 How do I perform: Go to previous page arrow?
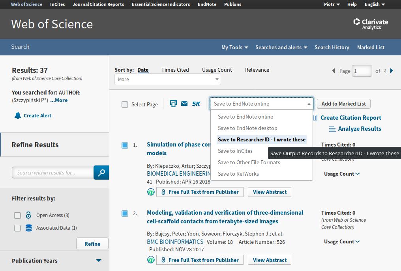click(333, 71)
